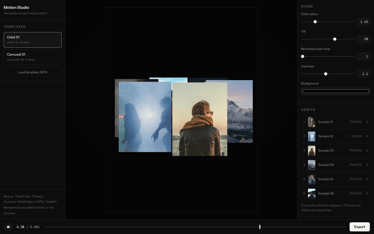The height and width of the screenshot is (234, 374).
Task: Open the Background color swatch
Action: tap(336, 91)
